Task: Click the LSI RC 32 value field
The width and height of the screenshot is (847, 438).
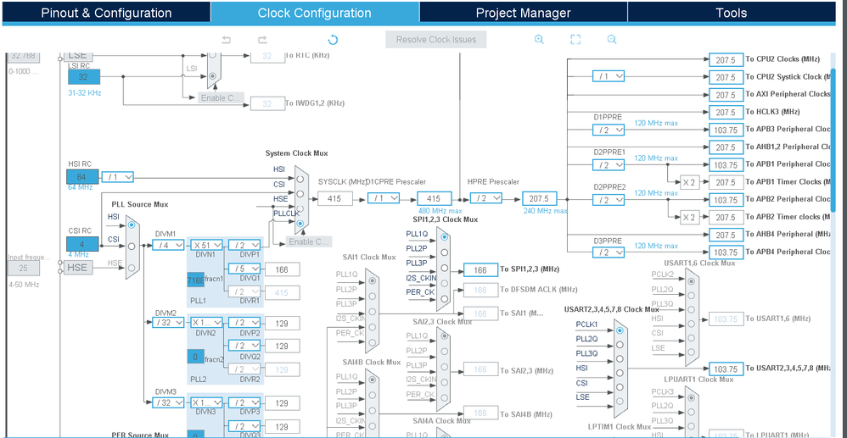Action: (x=84, y=77)
